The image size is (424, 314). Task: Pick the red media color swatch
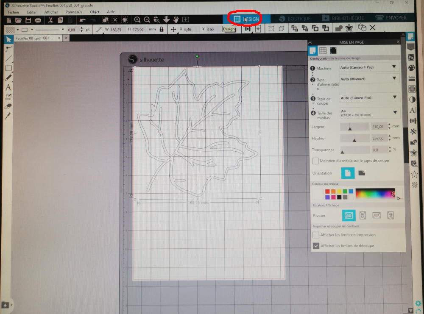pos(327,192)
